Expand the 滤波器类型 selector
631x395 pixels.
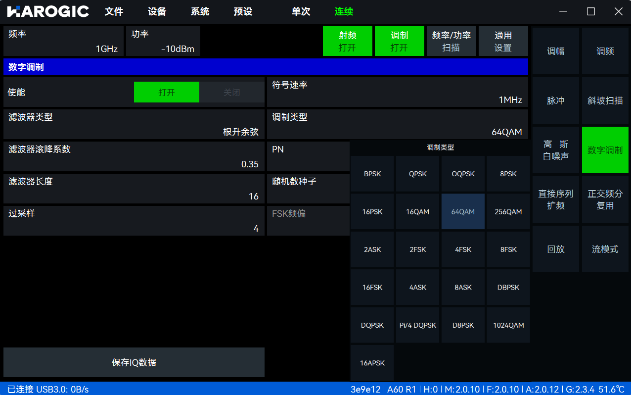point(134,125)
